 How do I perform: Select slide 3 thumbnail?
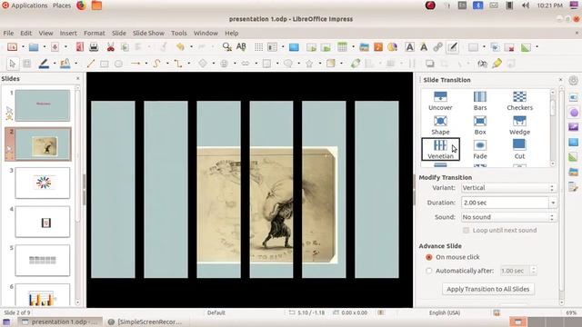point(43,183)
